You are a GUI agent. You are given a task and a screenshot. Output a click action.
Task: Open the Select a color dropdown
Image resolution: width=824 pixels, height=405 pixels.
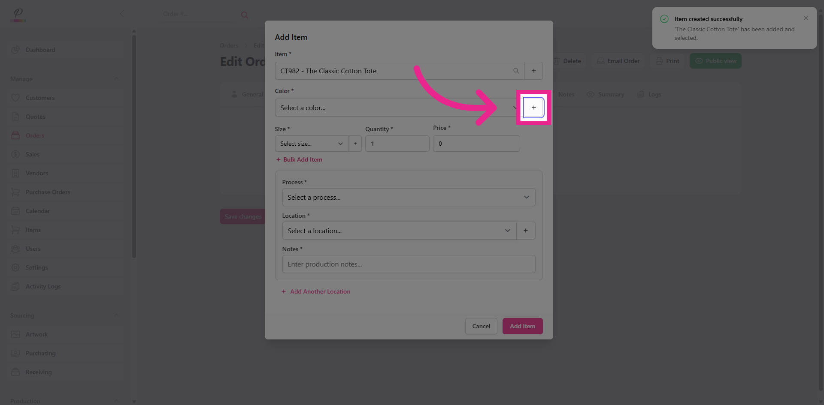[395, 108]
